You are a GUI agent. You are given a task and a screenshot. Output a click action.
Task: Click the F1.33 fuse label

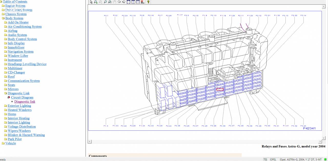pos(116,126)
